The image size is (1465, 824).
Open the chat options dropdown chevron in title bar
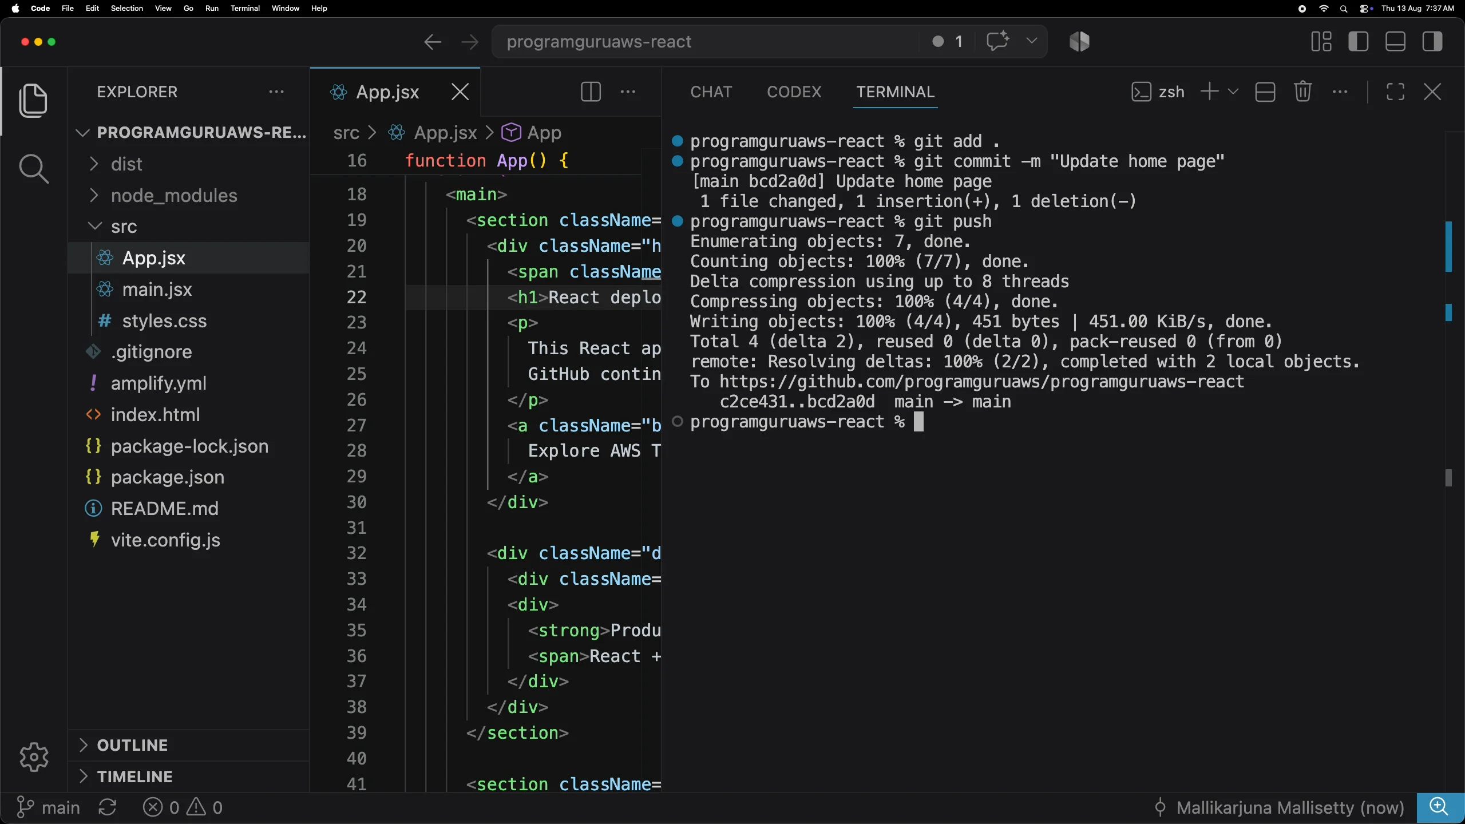1031,41
